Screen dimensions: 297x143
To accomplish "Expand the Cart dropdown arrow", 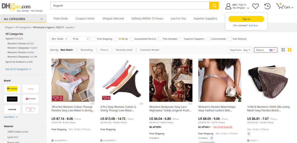I will [x=292, y=8].
